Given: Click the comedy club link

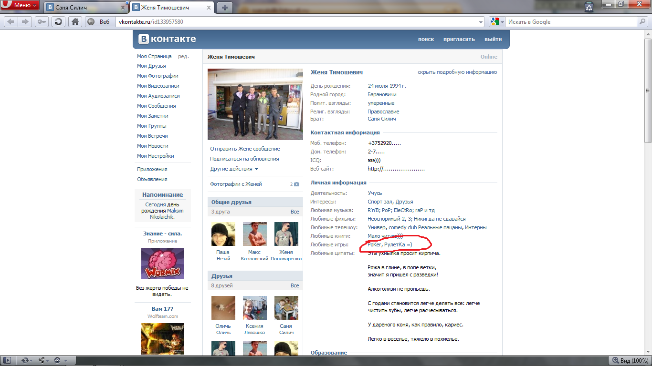Looking at the screenshot, I should pos(402,227).
